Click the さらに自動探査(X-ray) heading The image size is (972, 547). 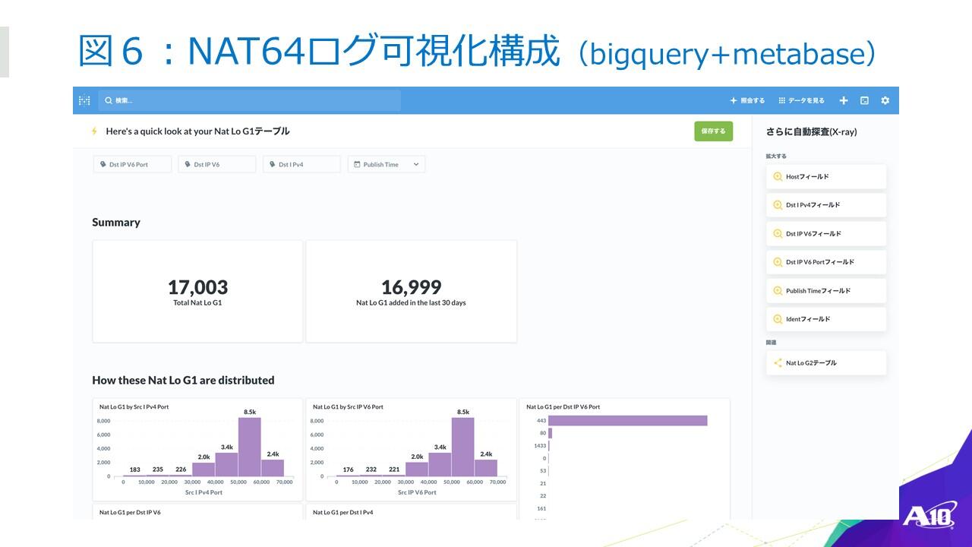pyautogui.click(x=811, y=131)
